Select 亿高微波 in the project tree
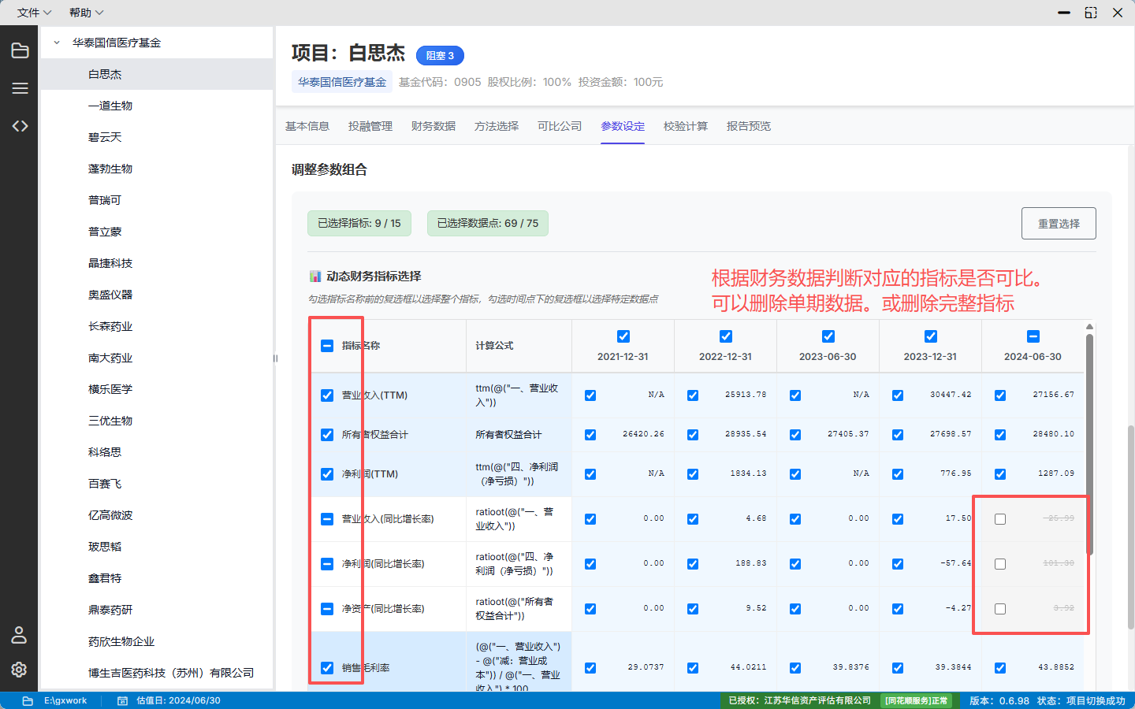 pyautogui.click(x=157, y=515)
